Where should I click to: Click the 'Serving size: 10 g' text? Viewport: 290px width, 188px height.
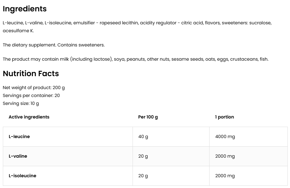[21, 103]
